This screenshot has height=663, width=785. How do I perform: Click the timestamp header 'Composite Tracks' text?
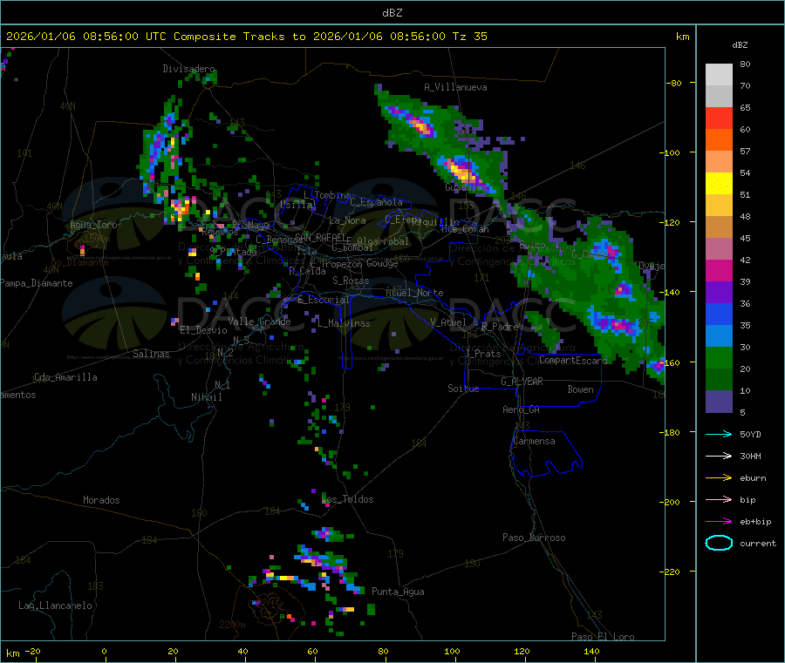click(x=229, y=37)
